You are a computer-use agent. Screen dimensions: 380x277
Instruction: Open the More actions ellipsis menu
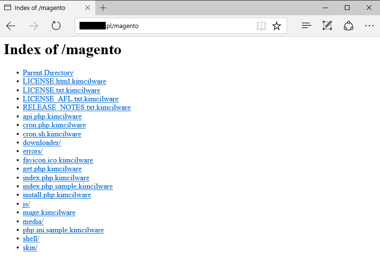tap(370, 26)
